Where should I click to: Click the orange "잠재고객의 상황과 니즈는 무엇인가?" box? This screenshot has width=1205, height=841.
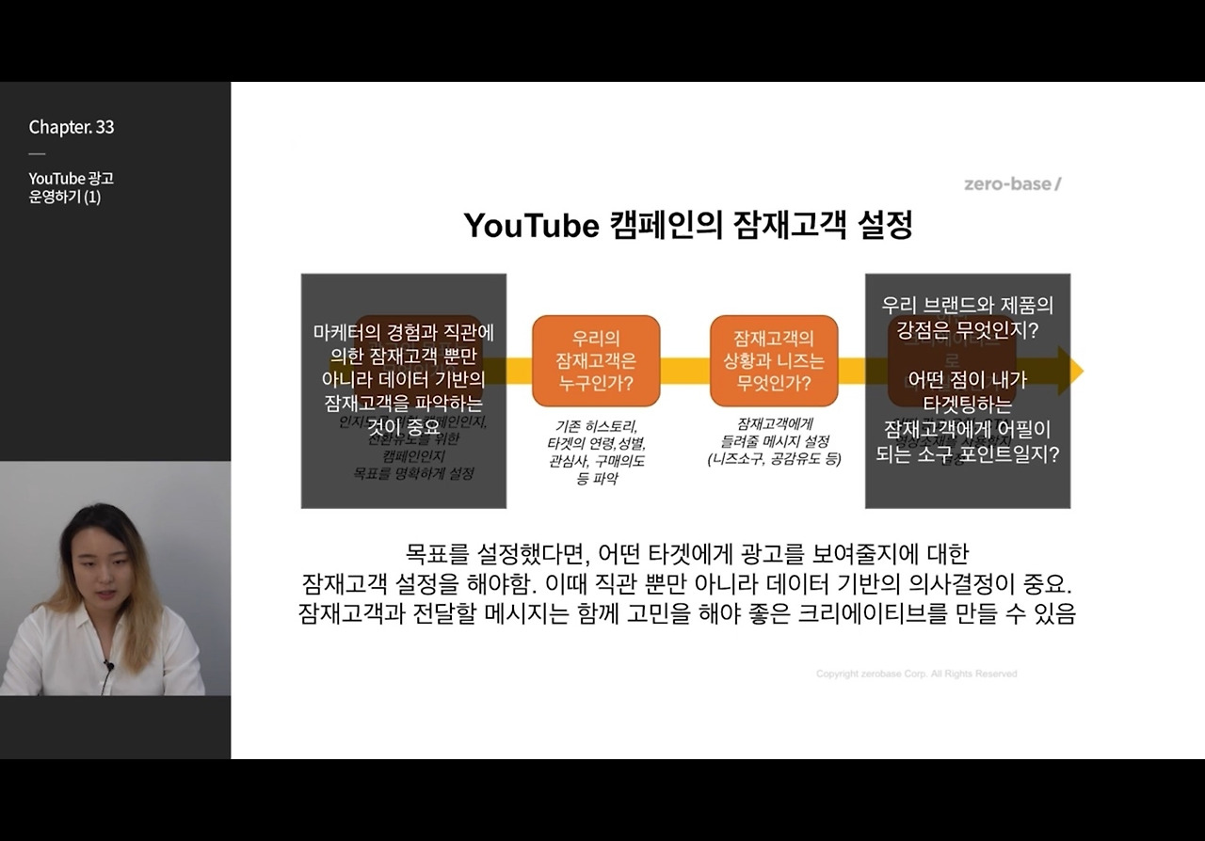click(774, 360)
